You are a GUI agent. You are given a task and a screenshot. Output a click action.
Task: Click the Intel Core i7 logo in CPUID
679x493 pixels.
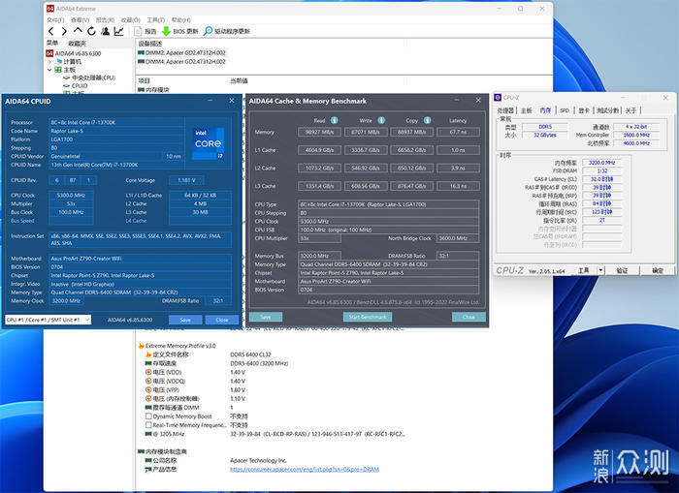209,143
